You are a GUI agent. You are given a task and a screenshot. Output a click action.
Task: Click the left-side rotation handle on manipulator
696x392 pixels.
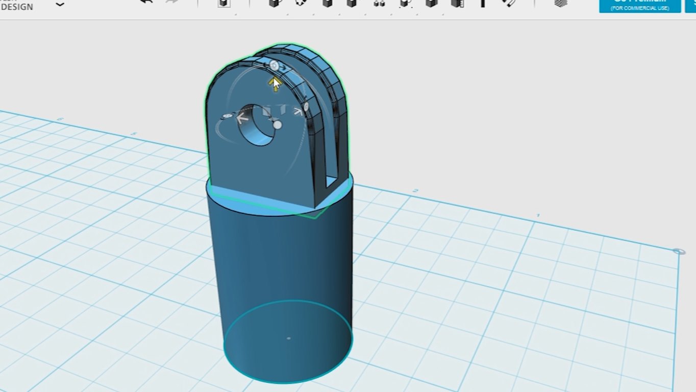click(x=228, y=116)
